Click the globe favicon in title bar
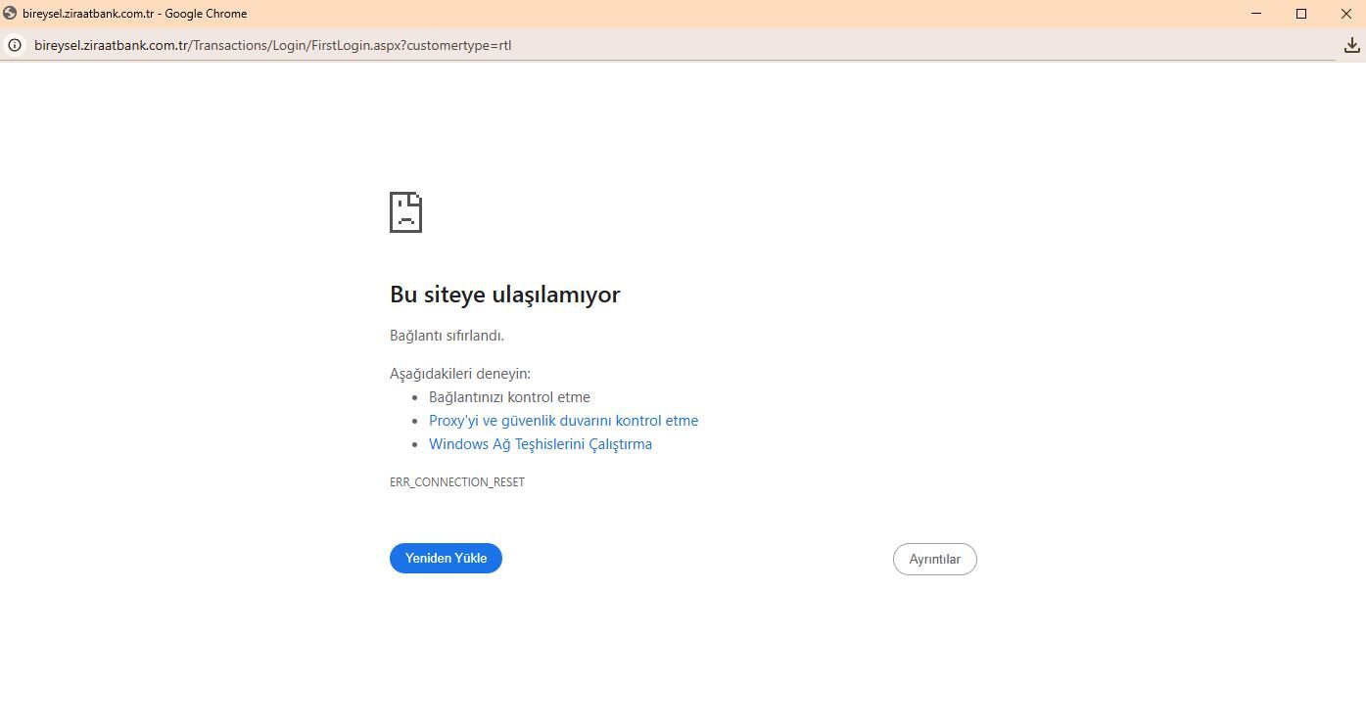 point(10,14)
